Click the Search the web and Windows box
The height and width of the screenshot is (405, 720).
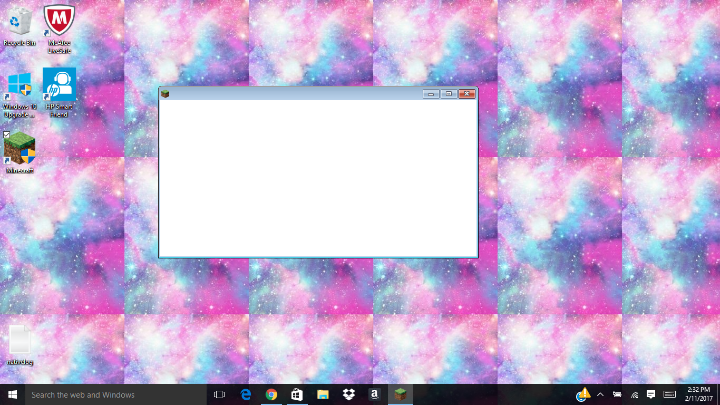pos(116,394)
